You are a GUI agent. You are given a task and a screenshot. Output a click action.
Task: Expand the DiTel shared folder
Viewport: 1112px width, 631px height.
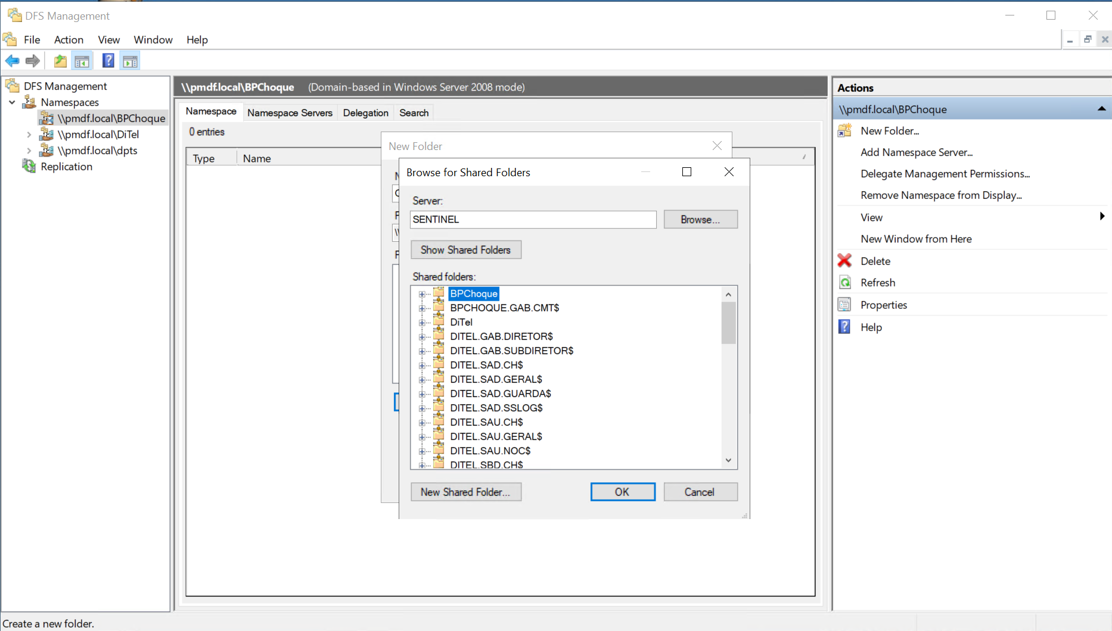[422, 323]
